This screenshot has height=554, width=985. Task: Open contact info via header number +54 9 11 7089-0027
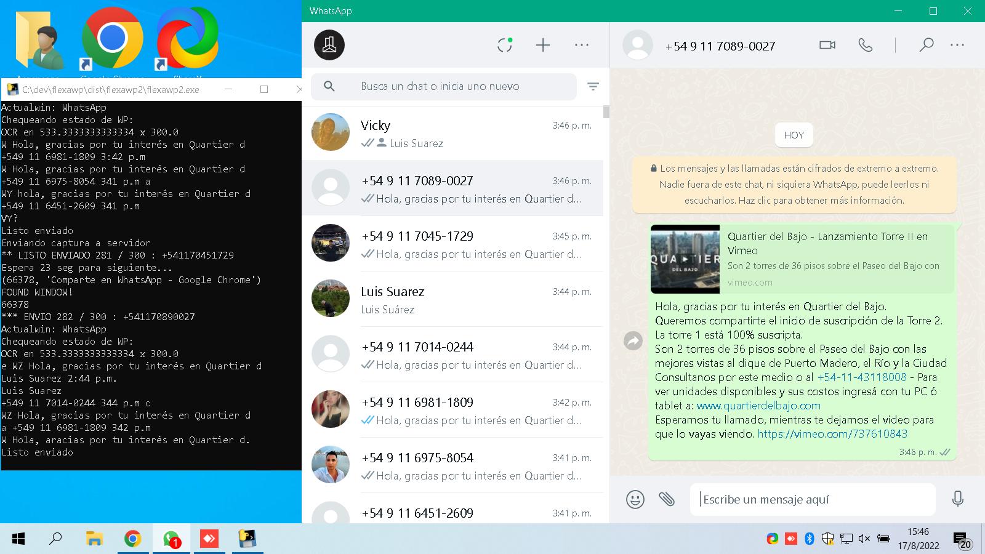[x=720, y=46]
